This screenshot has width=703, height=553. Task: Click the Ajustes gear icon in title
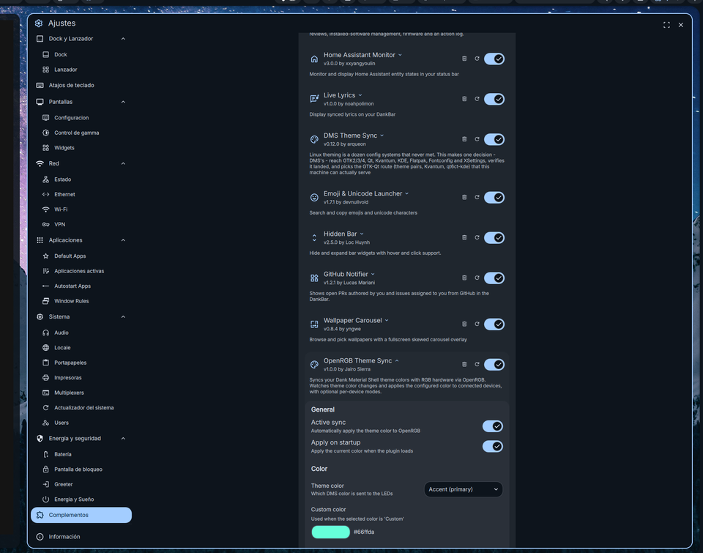click(39, 23)
